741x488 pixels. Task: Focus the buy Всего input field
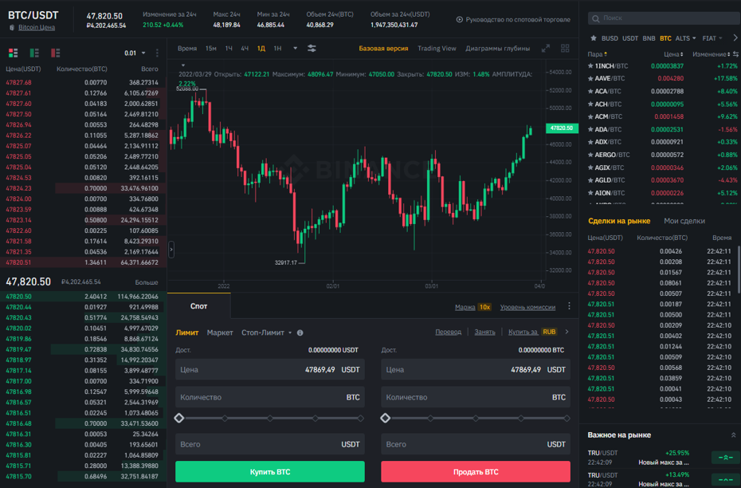pos(270,444)
